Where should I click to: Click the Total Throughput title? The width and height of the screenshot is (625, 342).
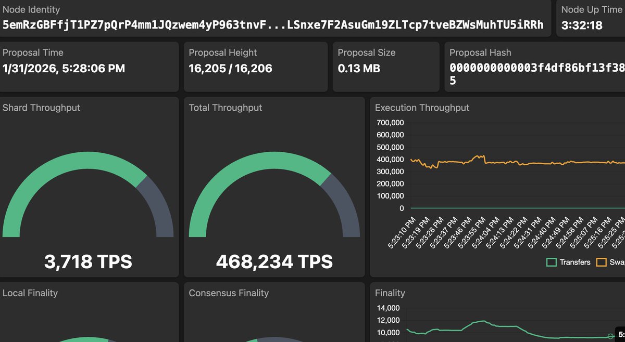226,108
